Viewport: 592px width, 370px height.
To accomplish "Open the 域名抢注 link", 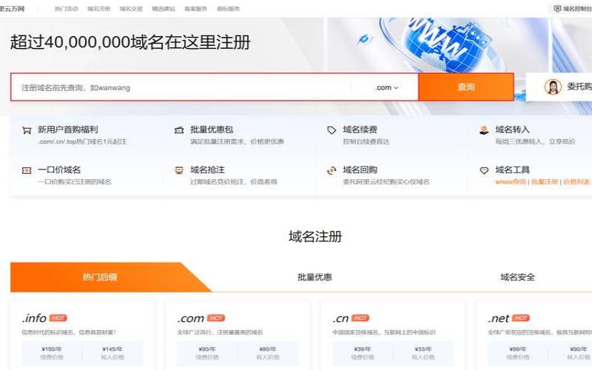I will tap(208, 170).
